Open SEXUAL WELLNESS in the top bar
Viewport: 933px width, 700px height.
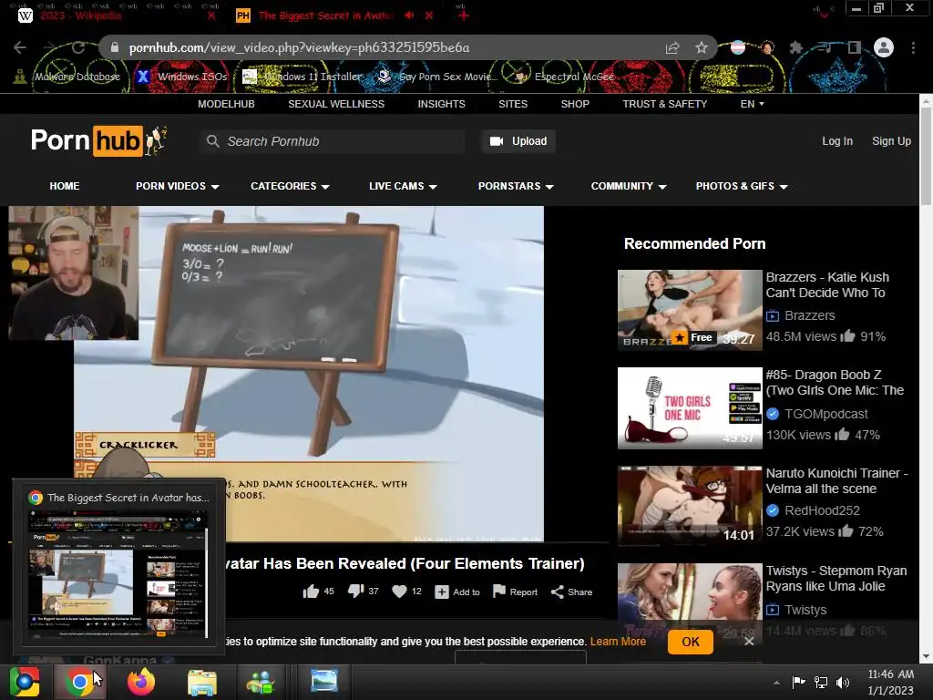336,104
